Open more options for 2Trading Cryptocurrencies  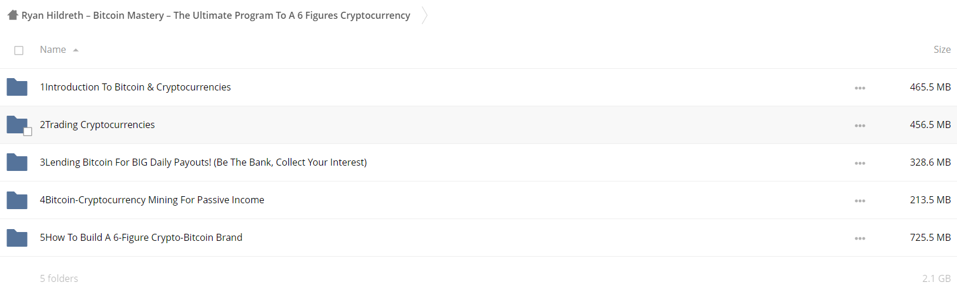[860, 126]
